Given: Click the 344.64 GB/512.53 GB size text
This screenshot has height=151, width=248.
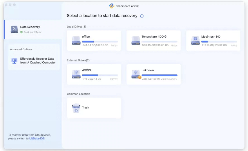Looking at the screenshot, I should pyautogui.click(x=95, y=45).
